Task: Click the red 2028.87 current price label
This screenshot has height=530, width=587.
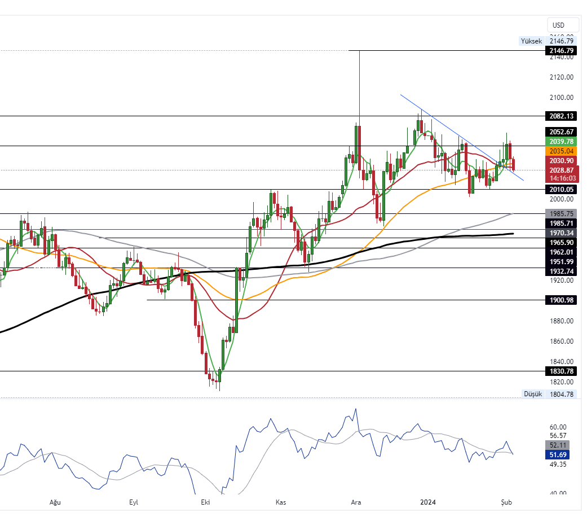Action: 560,170
